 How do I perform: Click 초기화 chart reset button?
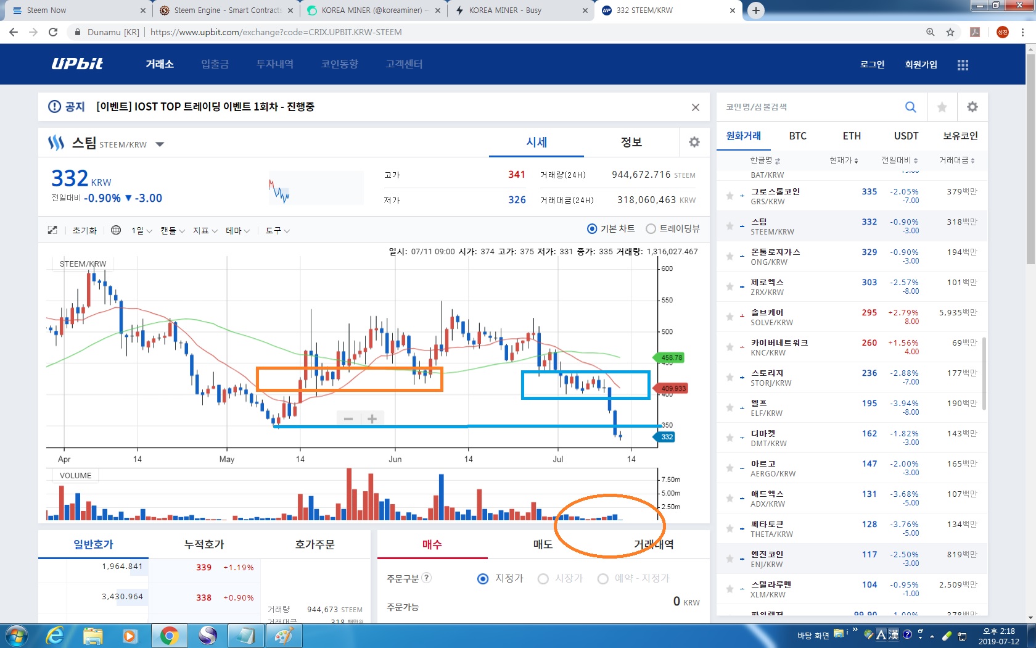(x=84, y=231)
